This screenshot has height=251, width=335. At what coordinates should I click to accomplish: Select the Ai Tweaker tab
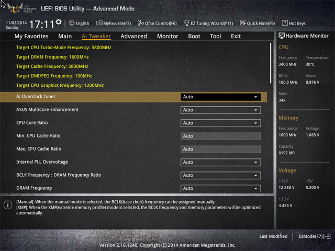(96, 36)
